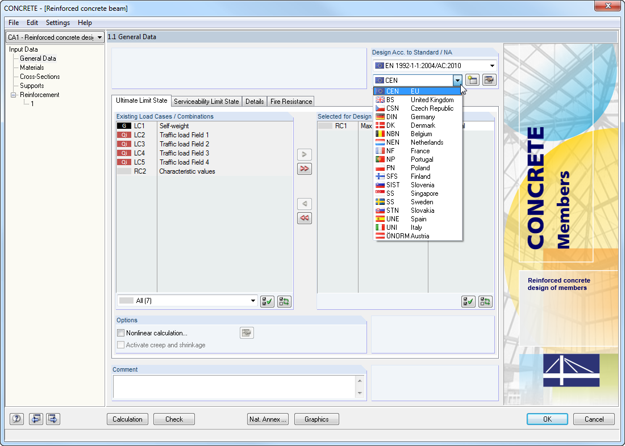Click the Calculation button
Image resolution: width=625 pixels, height=446 pixels.
click(x=127, y=419)
